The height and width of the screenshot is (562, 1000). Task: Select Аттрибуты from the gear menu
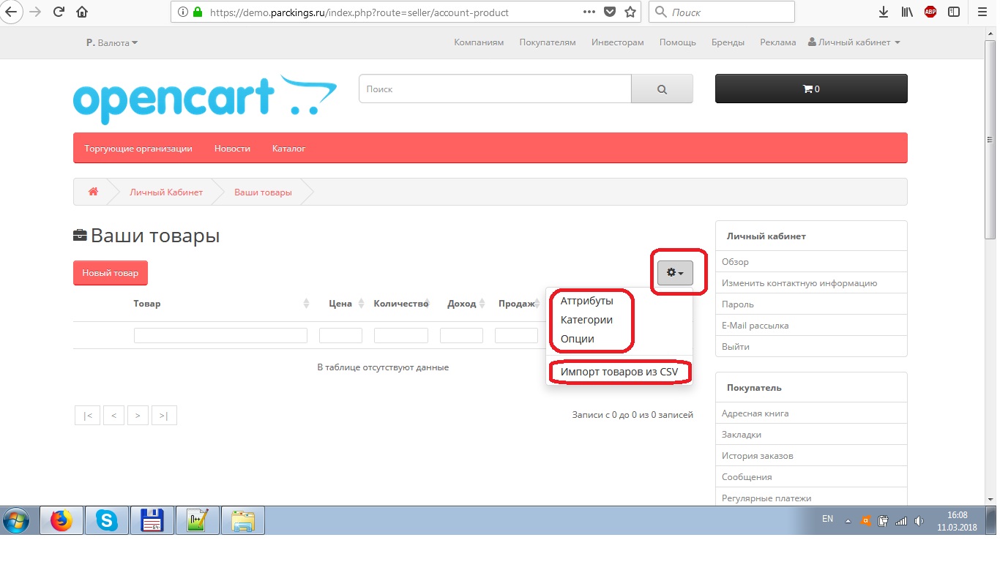tap(587, 301)
